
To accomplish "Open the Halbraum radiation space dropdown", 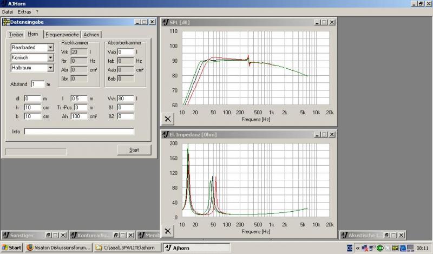I will tap(50, 68).
